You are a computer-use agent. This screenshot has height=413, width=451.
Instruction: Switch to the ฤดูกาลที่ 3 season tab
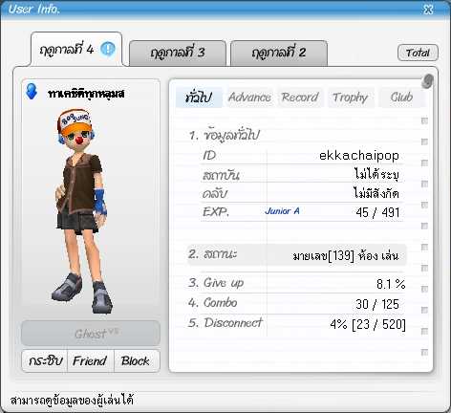coord(178,53)
